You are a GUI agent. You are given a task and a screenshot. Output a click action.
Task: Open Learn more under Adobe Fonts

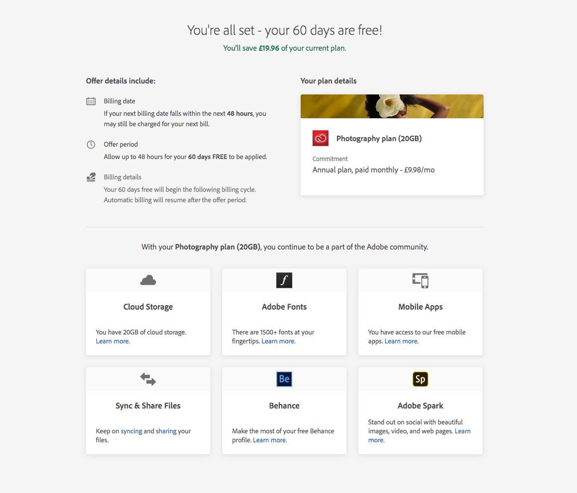[278, 341]
